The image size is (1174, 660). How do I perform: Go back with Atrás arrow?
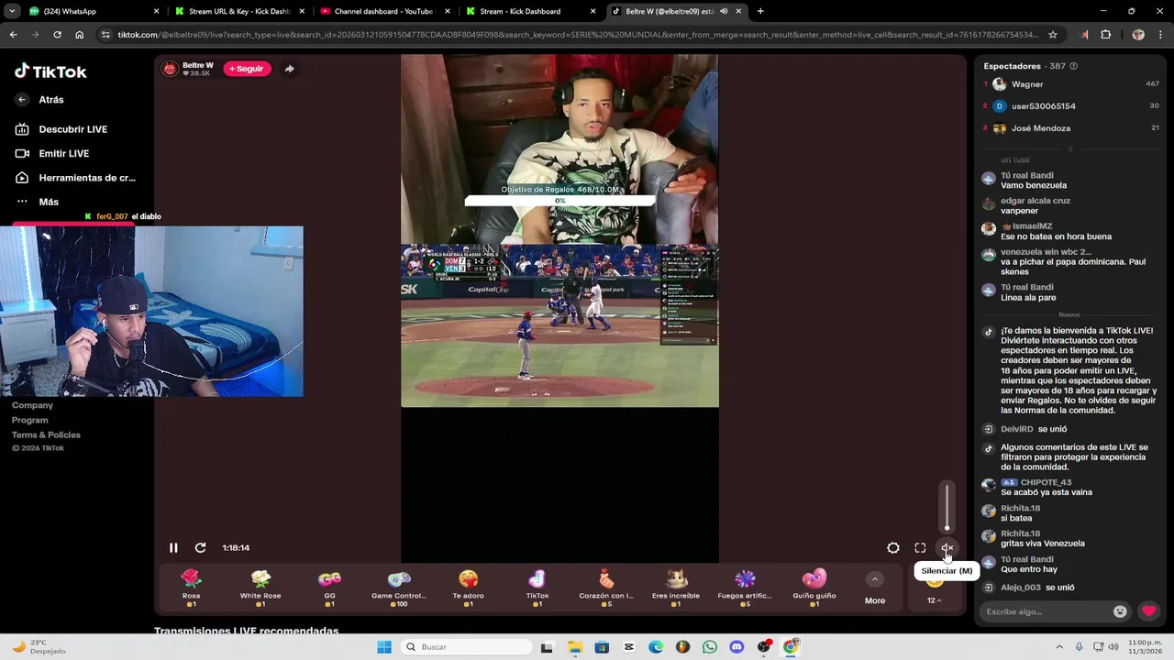pyautogui.click(x=22, y=99)
